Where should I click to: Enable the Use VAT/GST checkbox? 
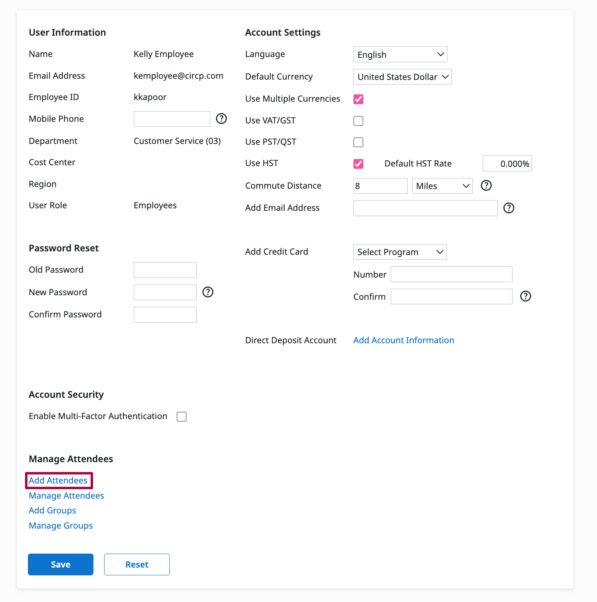coord(358,121)
